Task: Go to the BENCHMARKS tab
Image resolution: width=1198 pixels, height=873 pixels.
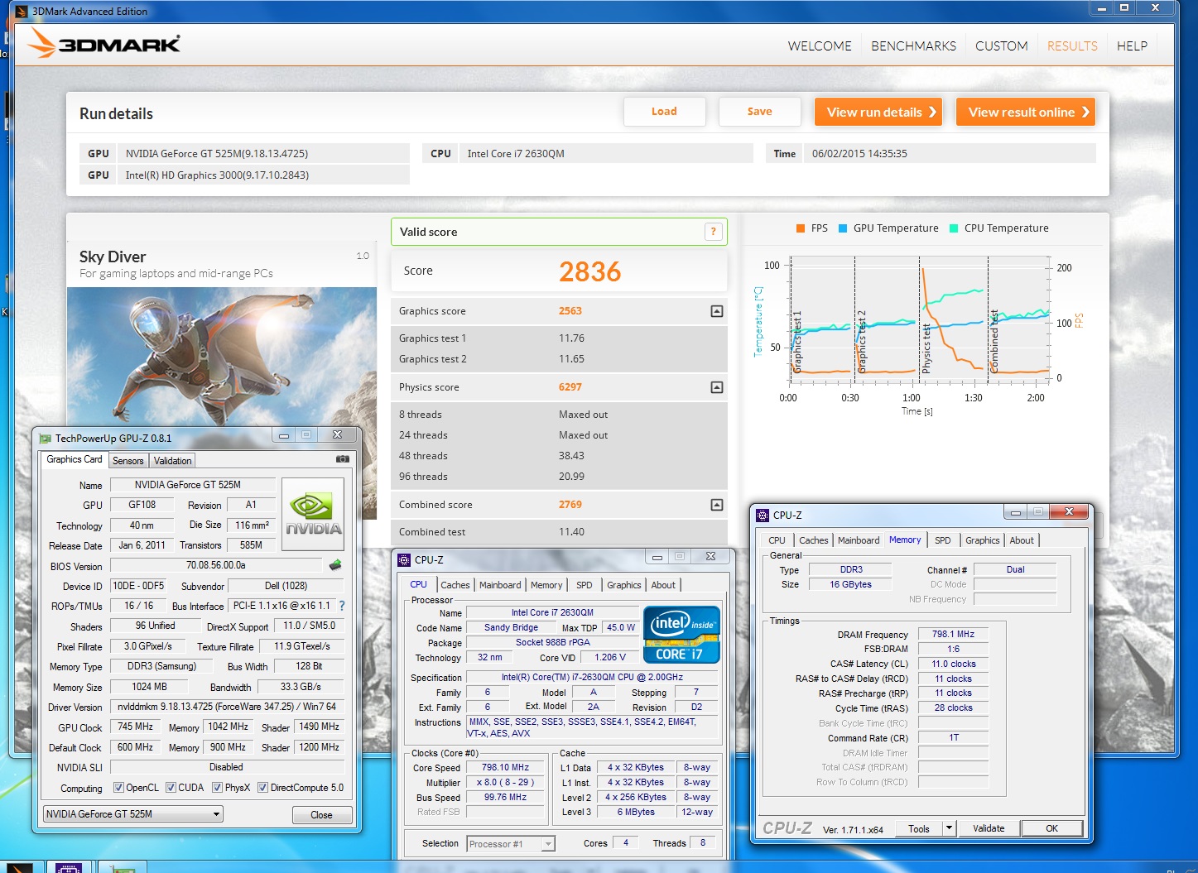Action: 913,46
